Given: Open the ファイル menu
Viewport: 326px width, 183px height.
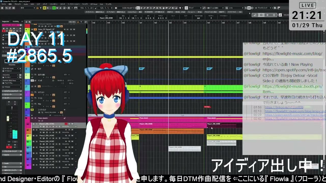Looking at the screenshot, I should 3,4.
